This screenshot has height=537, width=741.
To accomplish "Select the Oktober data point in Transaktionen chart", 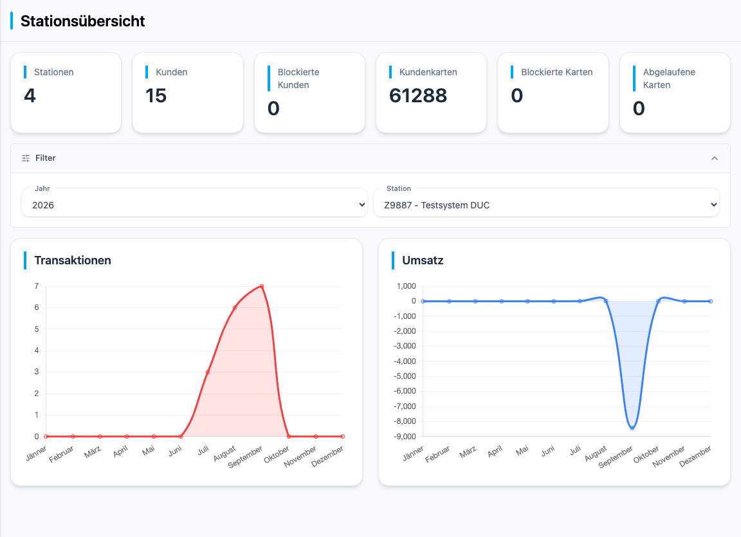I will (289, 437).
